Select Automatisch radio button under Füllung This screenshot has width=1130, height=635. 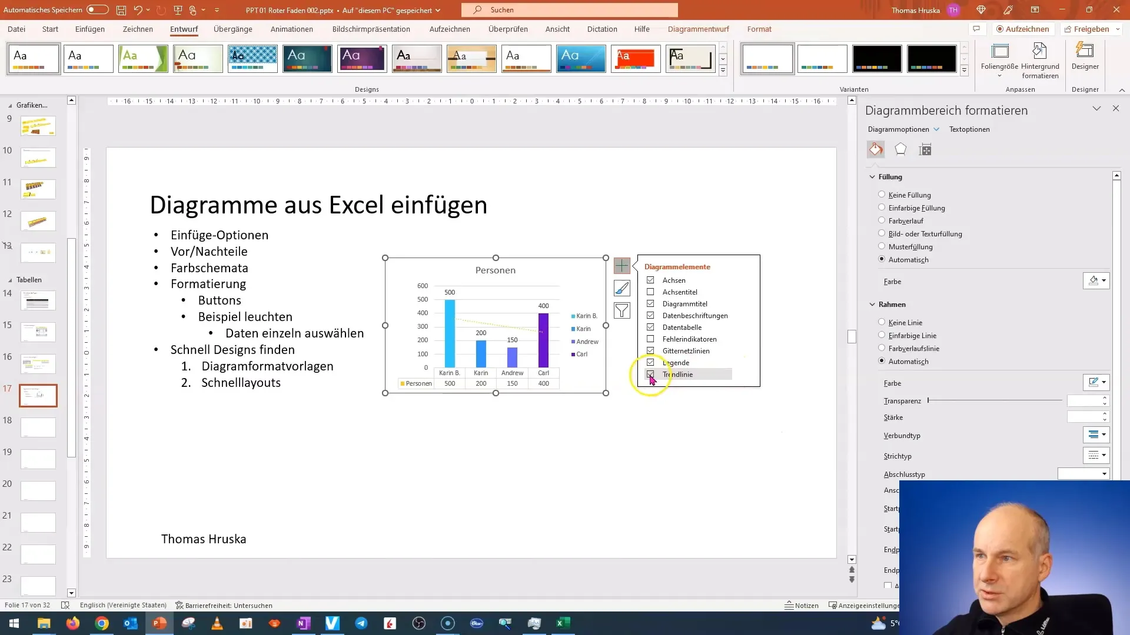(882, 258)
